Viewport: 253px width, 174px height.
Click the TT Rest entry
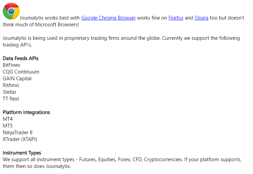11,99
